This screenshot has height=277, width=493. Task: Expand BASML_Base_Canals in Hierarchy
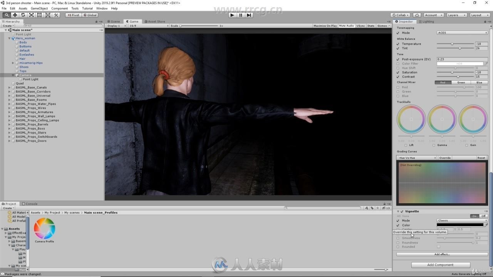point(9,87)
